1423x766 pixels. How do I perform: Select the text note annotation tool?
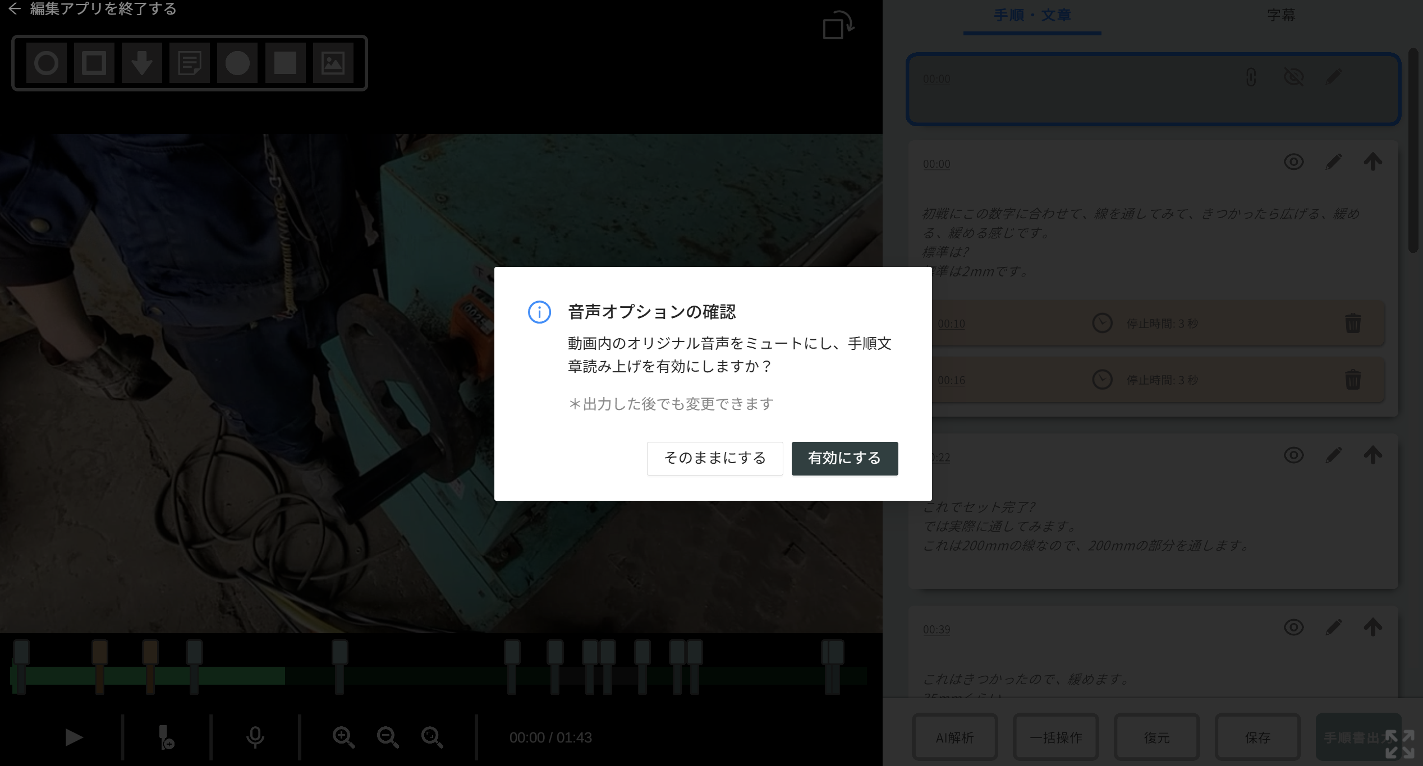coord(189,63)
